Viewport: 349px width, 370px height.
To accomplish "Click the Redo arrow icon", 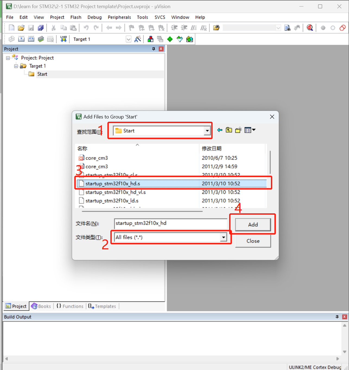I will click(x=96, y=28).
